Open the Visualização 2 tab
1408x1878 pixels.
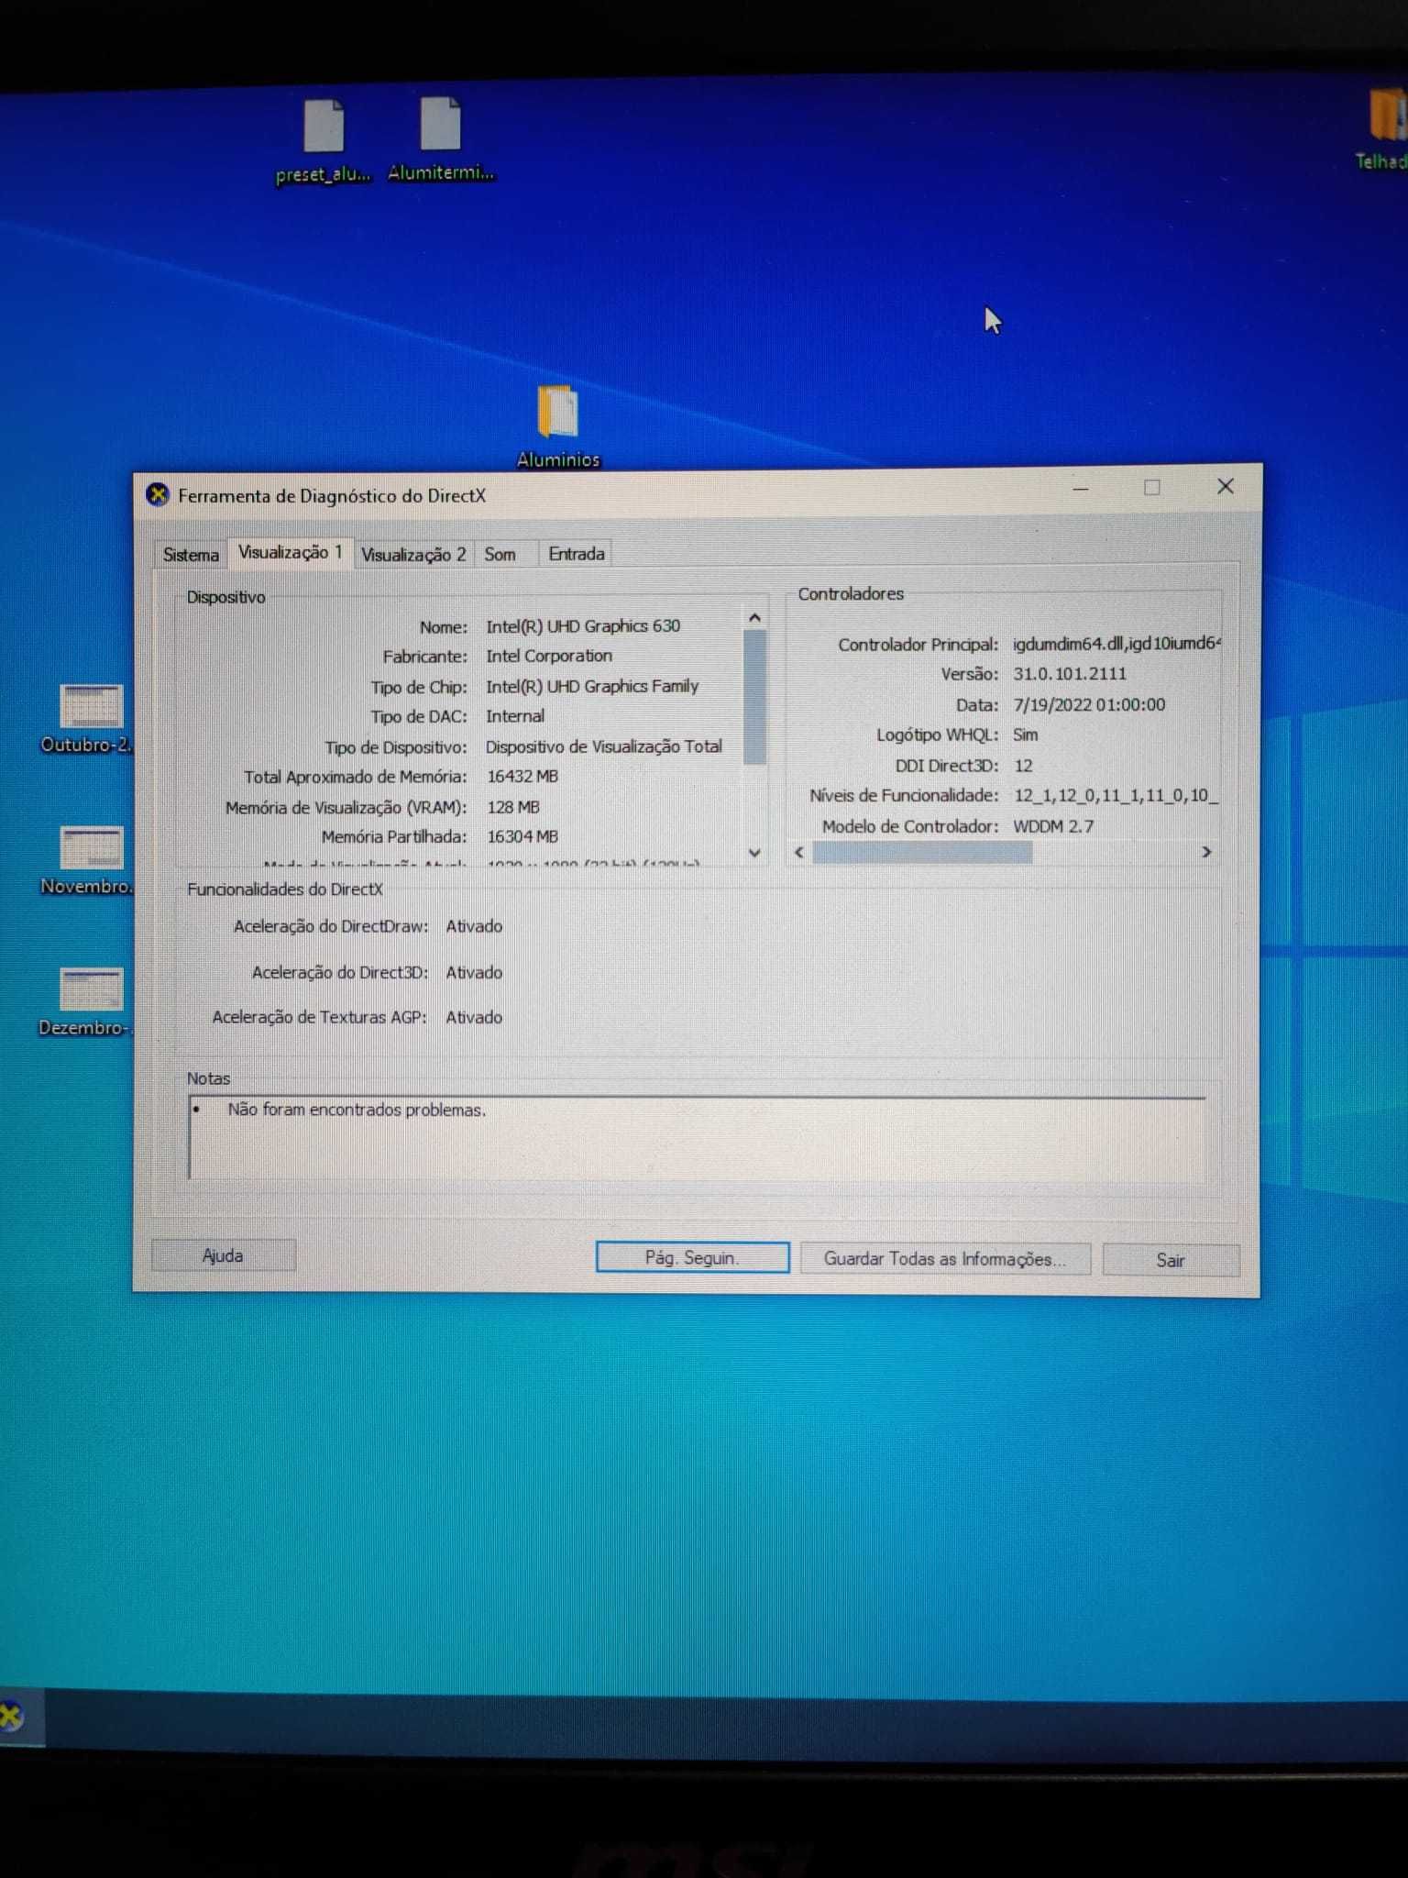coord(413,555)
